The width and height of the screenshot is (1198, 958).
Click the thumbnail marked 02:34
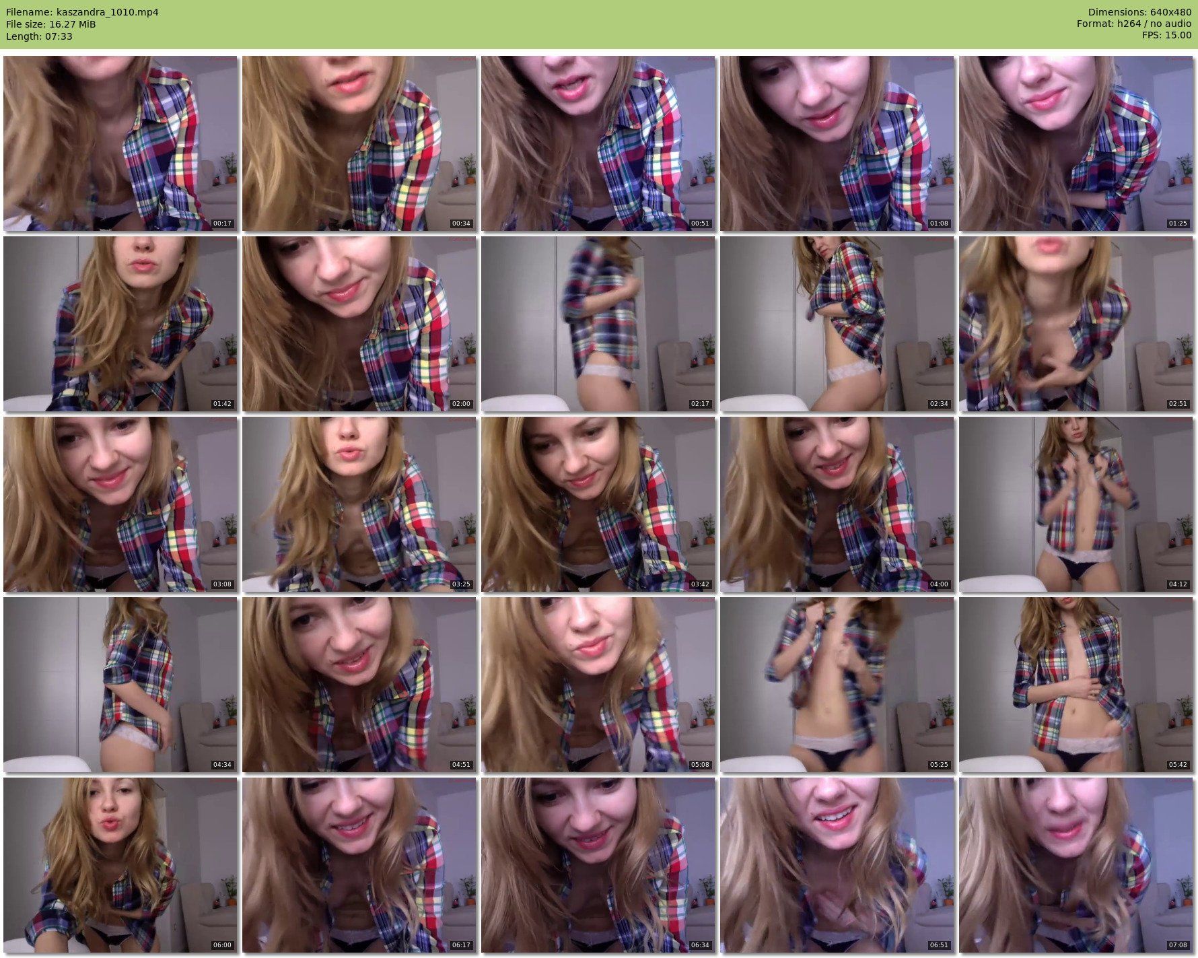pos(837,324)
